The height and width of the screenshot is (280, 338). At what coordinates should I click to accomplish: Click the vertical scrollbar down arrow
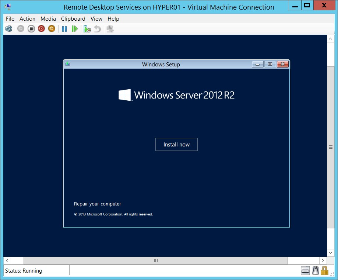pos(331,252)
